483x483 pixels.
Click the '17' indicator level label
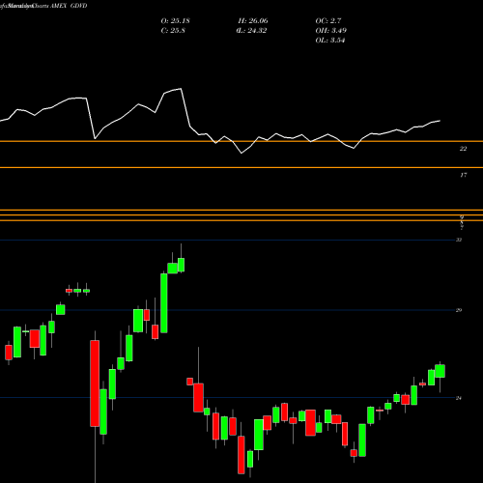[463, 175]
